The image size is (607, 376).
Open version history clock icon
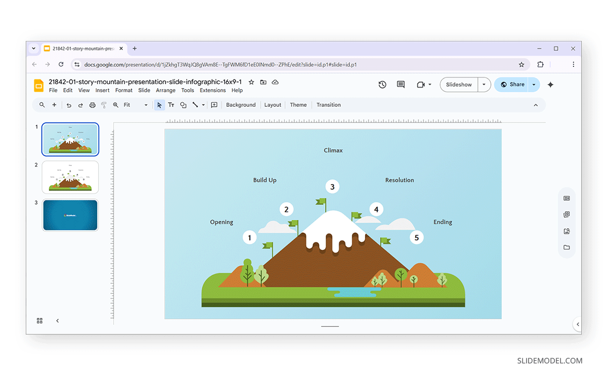click(x=382, y=85)
